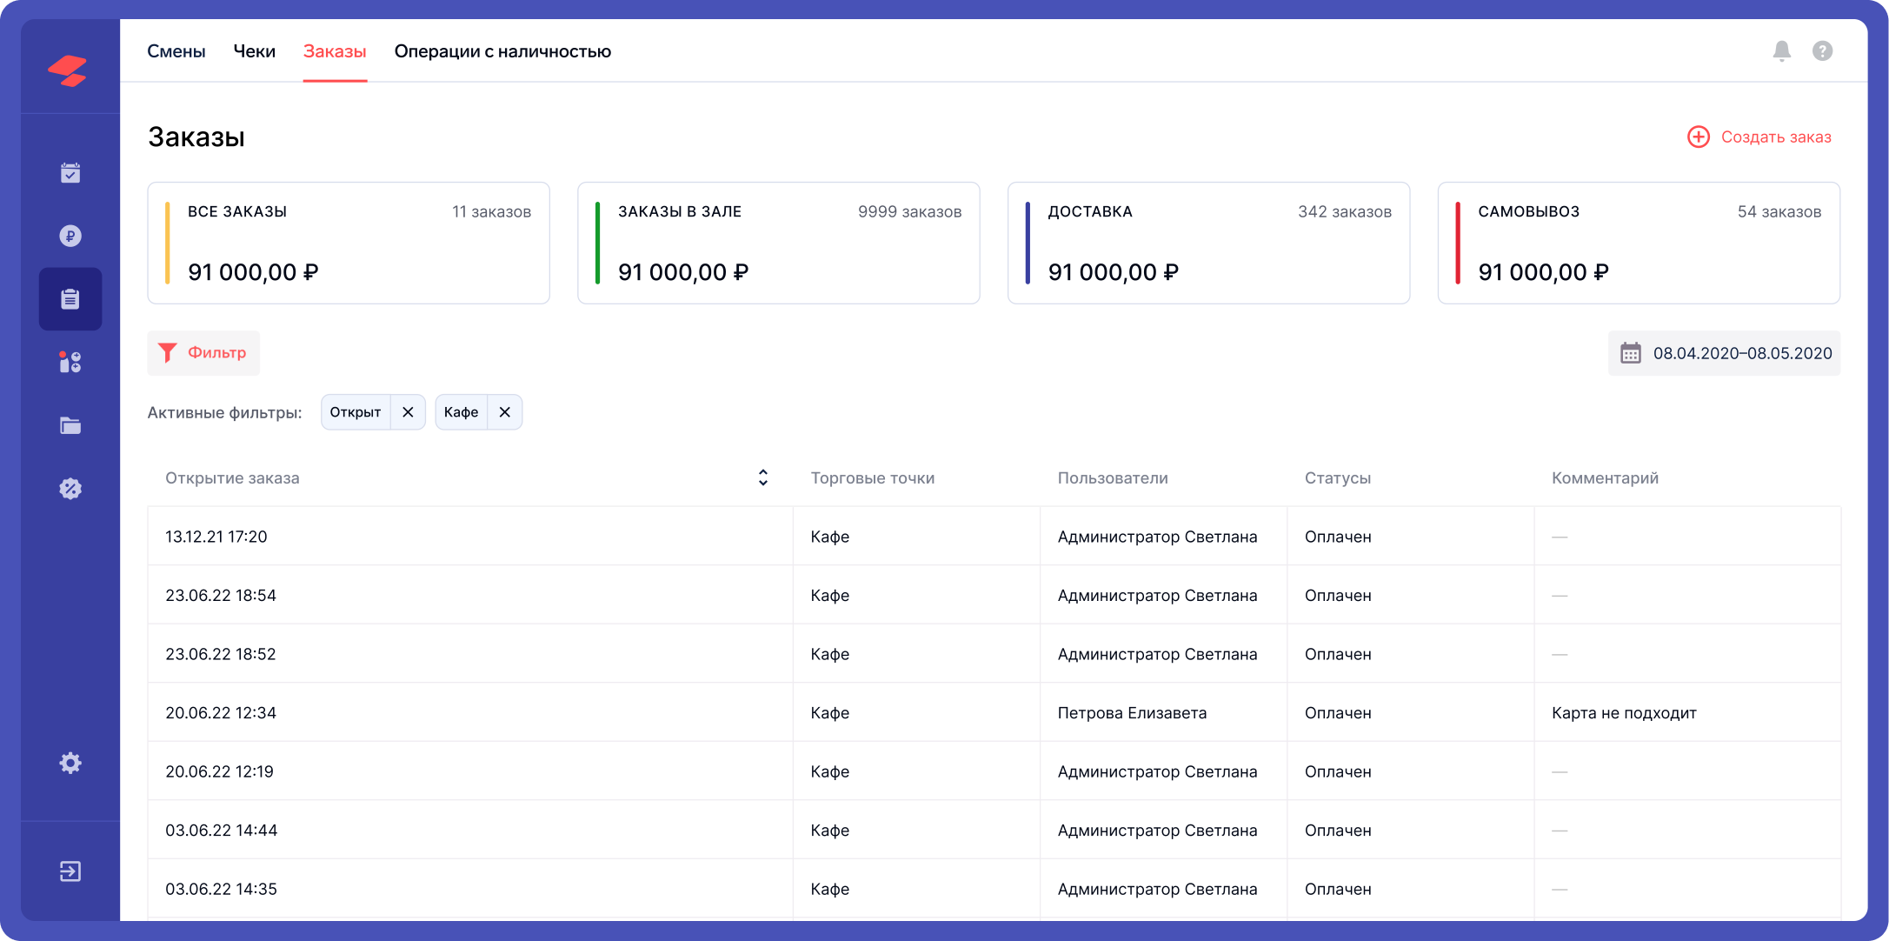This screenshot has height=941, width=1889.
Task: Click the percent discounts icon in the sidebar
Action: pos(70,489)
